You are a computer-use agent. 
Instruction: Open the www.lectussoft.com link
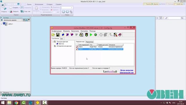(x=127, y=73)
